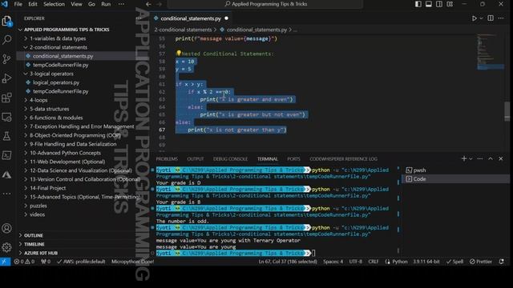Switch to the PROBLEMS tab

pos(167,159)
